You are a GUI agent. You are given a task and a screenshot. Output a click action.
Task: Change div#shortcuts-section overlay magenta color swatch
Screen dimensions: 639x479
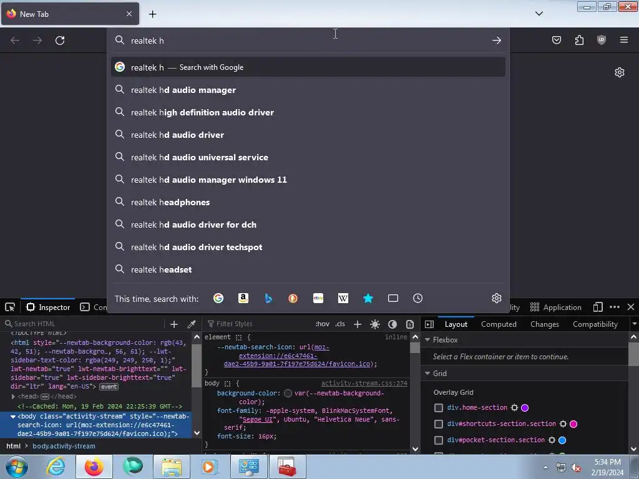pyautogui.click(x=573, y=424)
